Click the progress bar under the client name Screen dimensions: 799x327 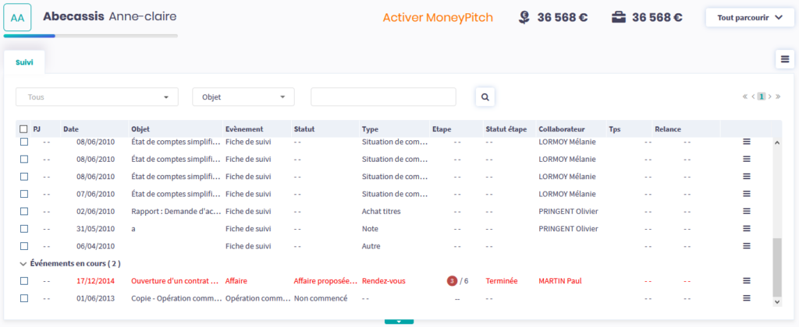pos(91,35)
